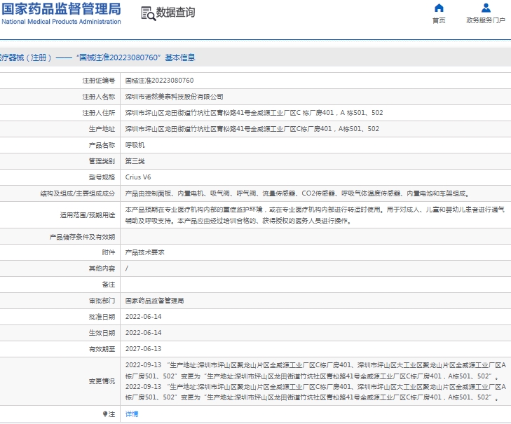Click the 产品名称 row label
511x424 pixels.
click(x=102, y=145)
